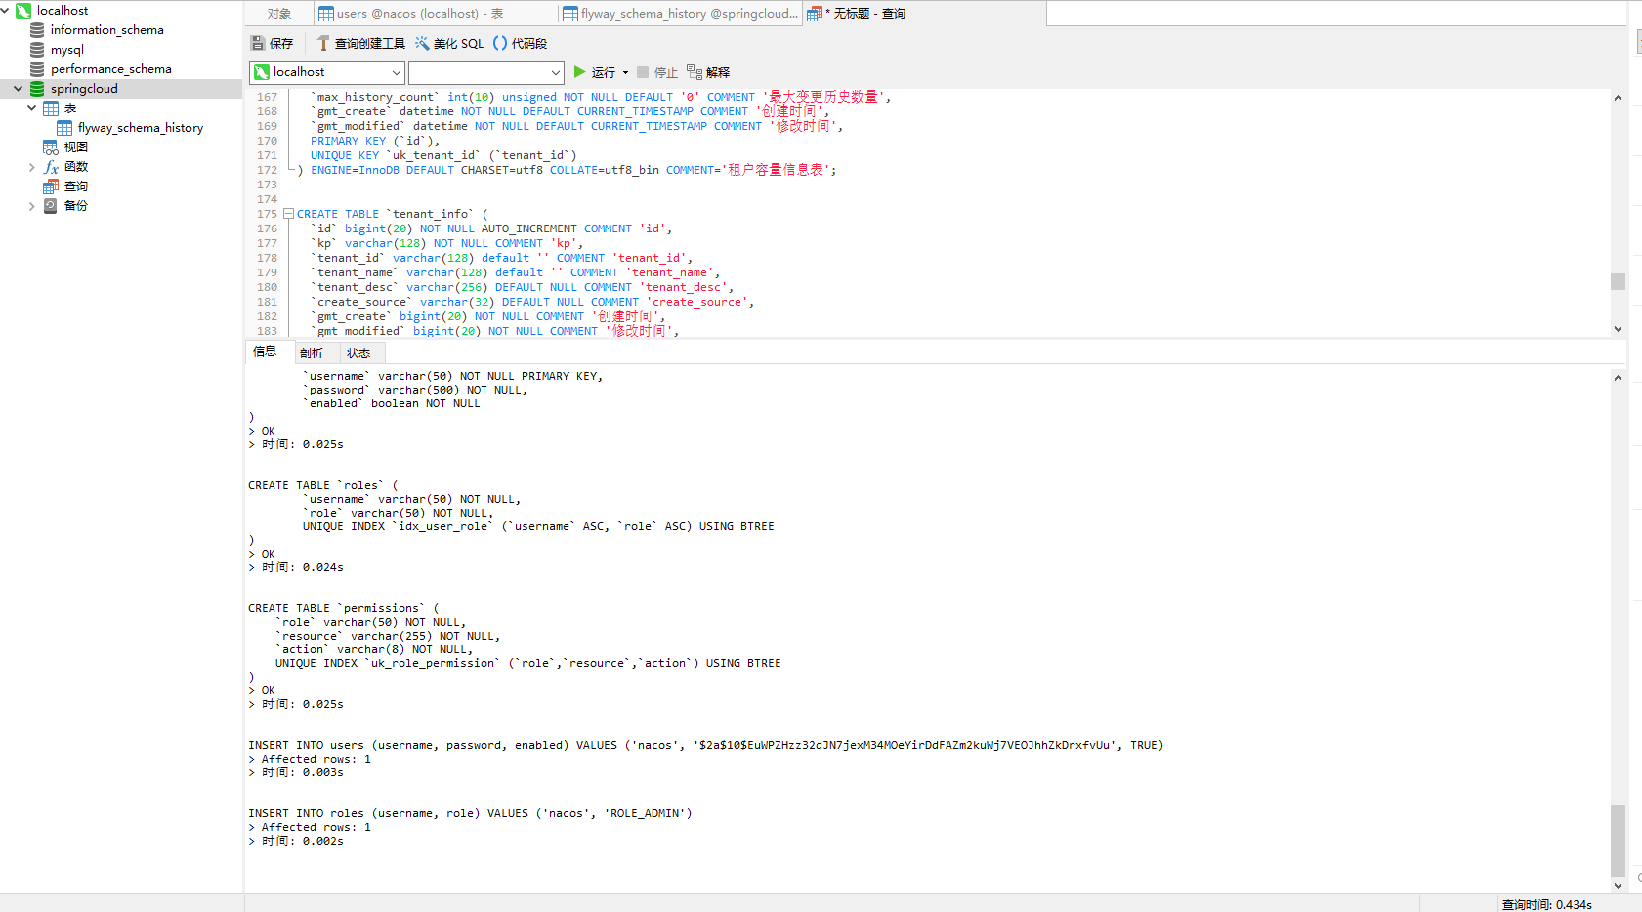Click the localhost connection icon in tree
1642x912 pixels.
point(23,11)
